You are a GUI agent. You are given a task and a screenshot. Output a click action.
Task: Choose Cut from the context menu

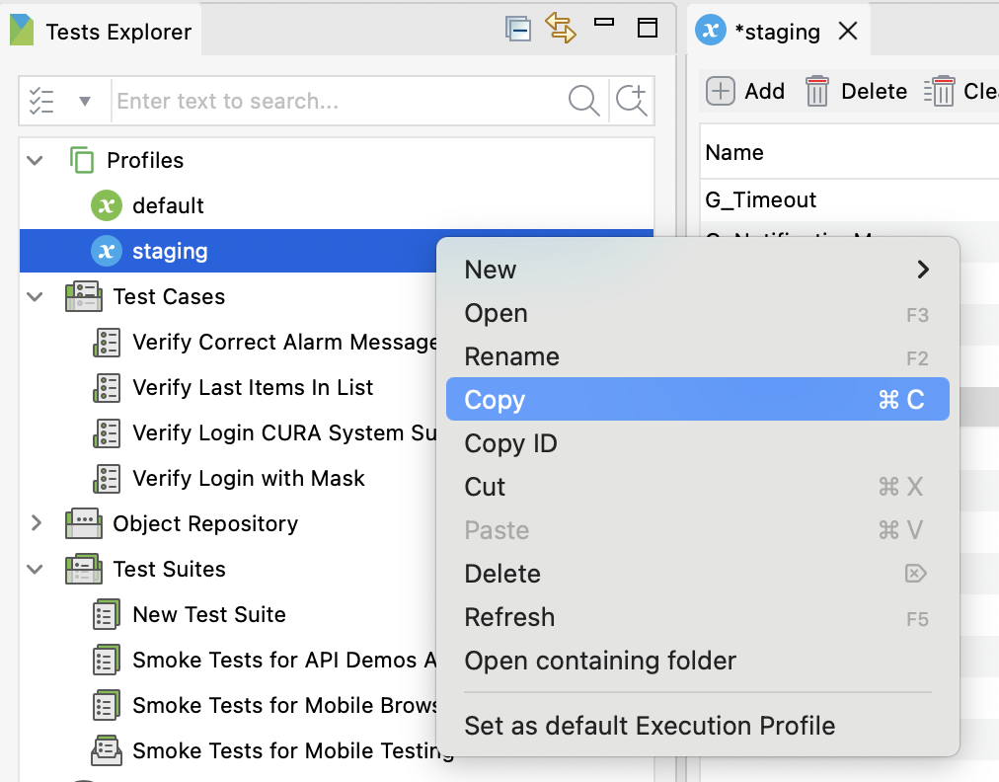pos(698,486)
